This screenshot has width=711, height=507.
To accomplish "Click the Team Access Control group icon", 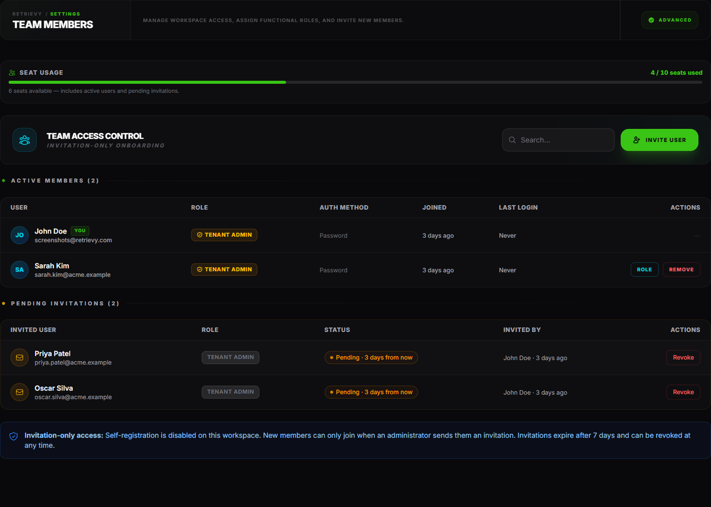I will coord(24,140).
